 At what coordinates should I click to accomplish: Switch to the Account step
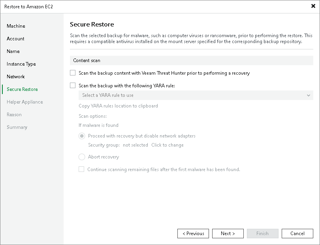click(x=15, y=38)
